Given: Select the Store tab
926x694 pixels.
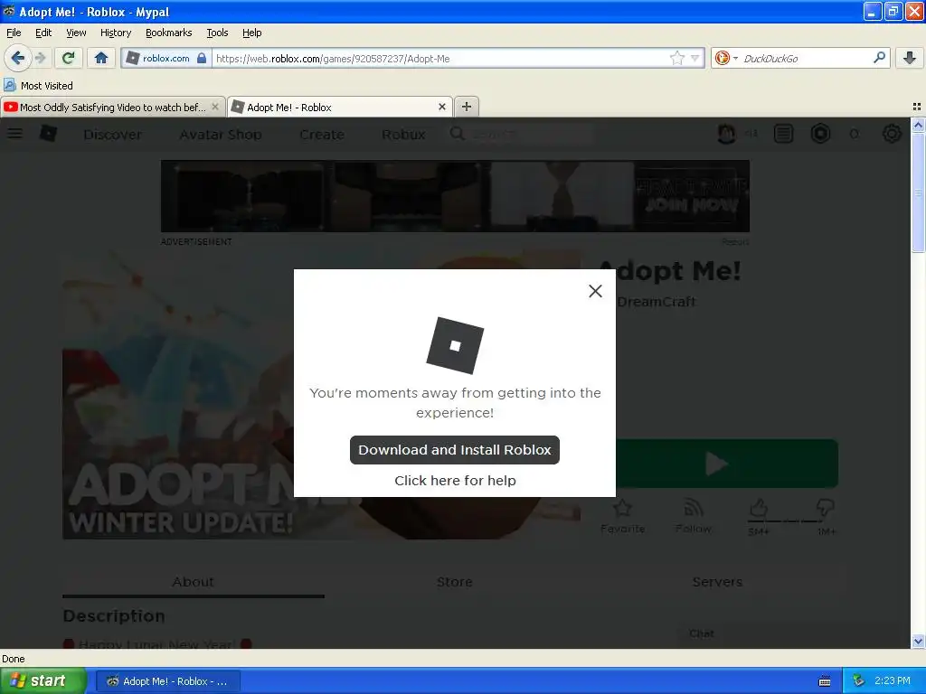Looking at the screenshot, I should click(x=454, y=582).
